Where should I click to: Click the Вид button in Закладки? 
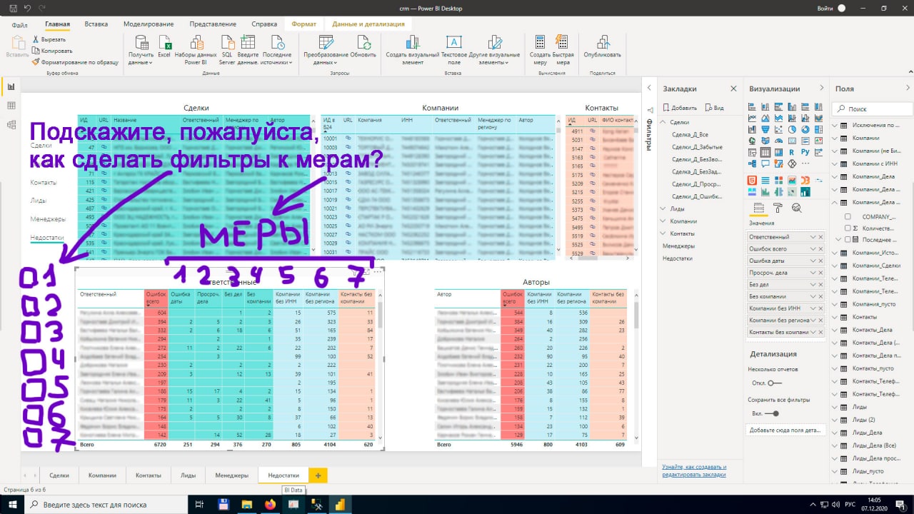(x=714, y=107)
